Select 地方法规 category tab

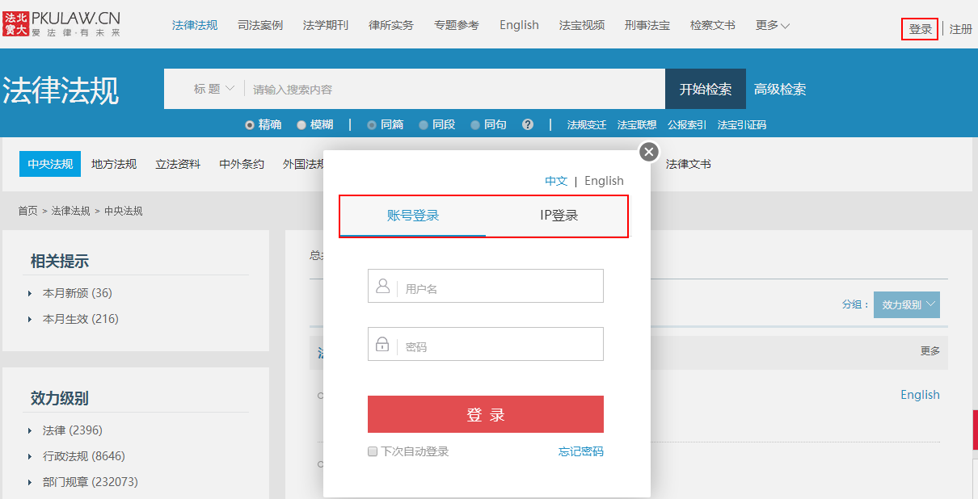click(x=114, y=164)
